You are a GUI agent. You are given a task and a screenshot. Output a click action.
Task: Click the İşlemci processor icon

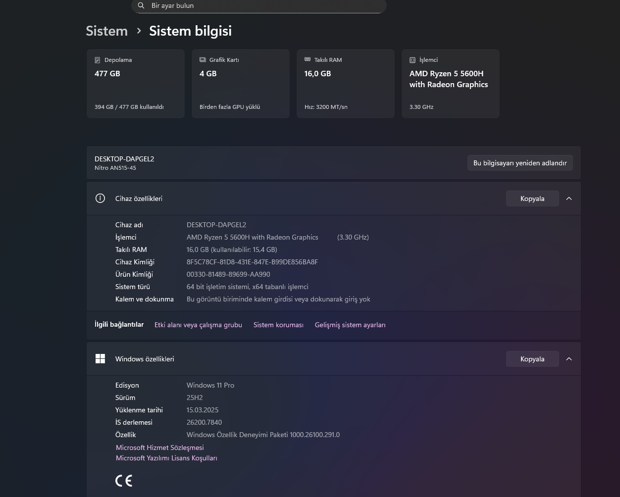[413, 60]
